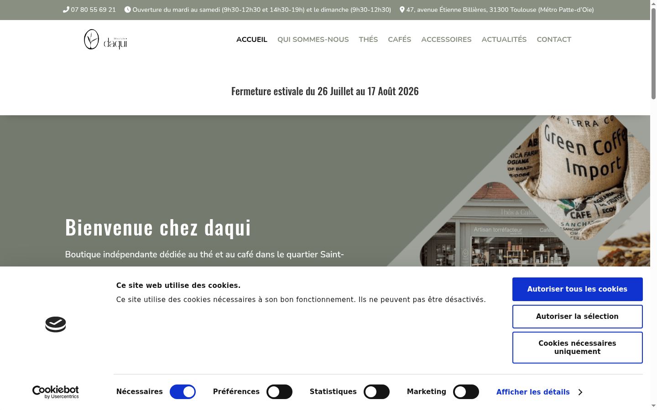The image size is (657, 410).
Task: Open the Actualités page
Action: (504, 40)
